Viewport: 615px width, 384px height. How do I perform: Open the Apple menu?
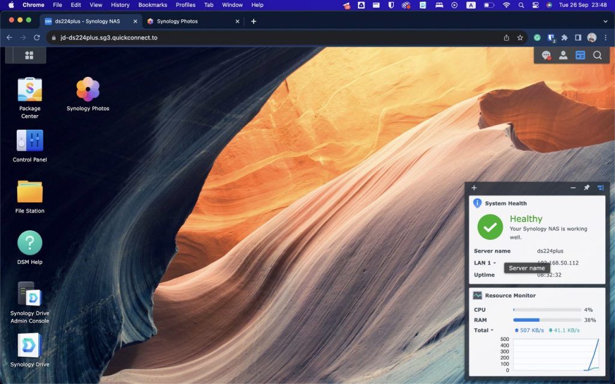[x=11, y=5]
